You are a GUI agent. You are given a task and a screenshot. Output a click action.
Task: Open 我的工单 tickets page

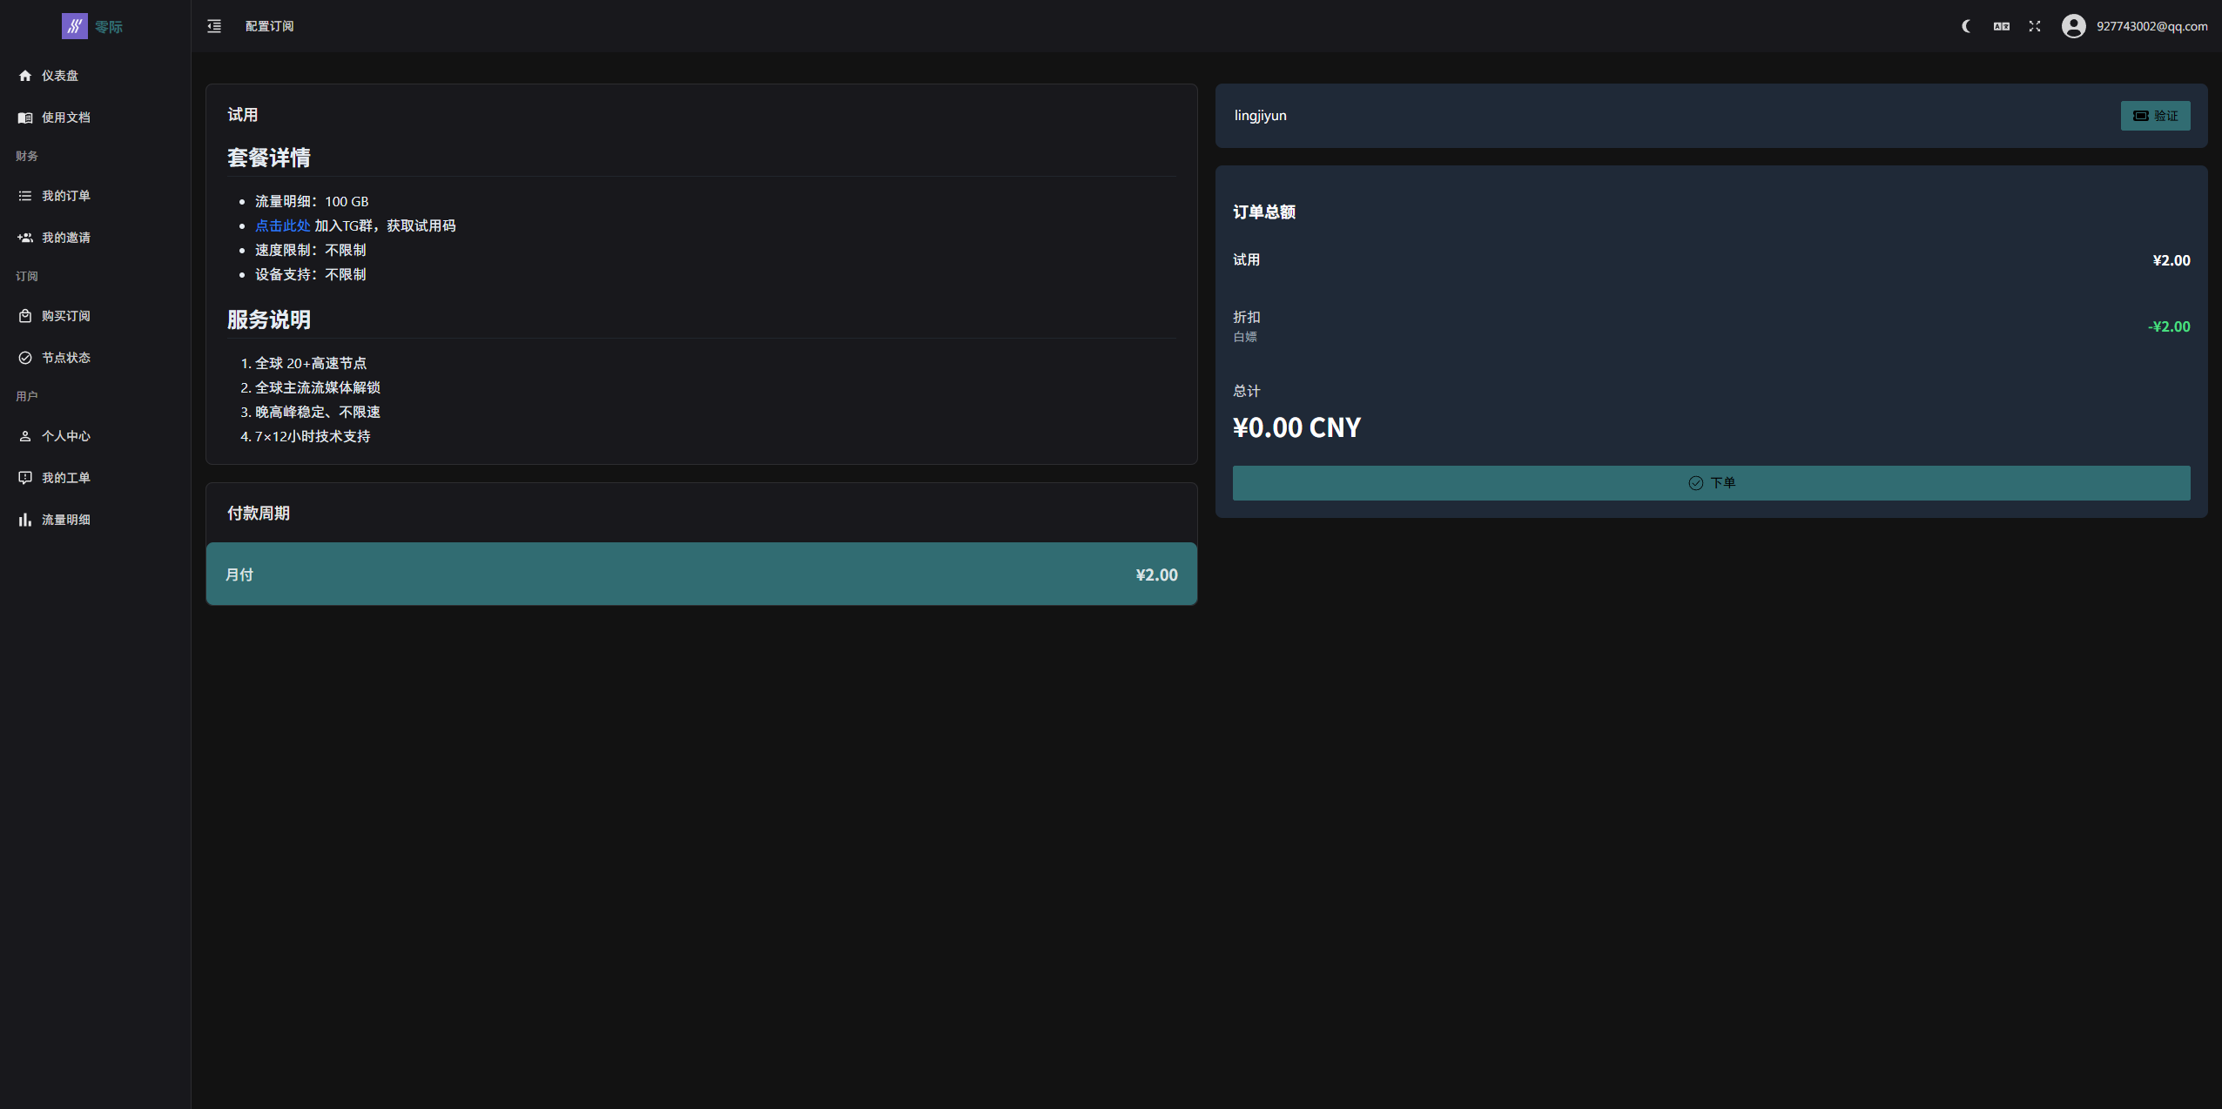pyautogui.click(x=65, y=478)
